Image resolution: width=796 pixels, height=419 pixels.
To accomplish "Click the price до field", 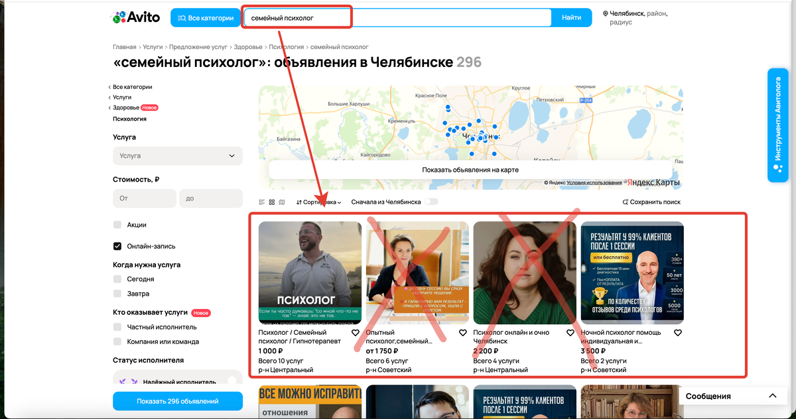I will (211, 198).
